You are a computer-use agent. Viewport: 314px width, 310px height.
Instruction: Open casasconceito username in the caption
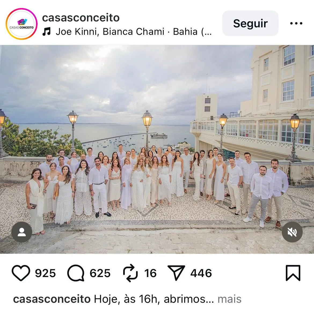tap(52, 299)
